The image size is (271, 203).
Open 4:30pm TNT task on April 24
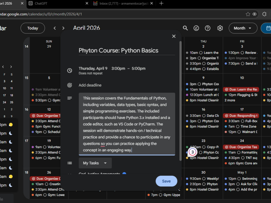point(241,158)
